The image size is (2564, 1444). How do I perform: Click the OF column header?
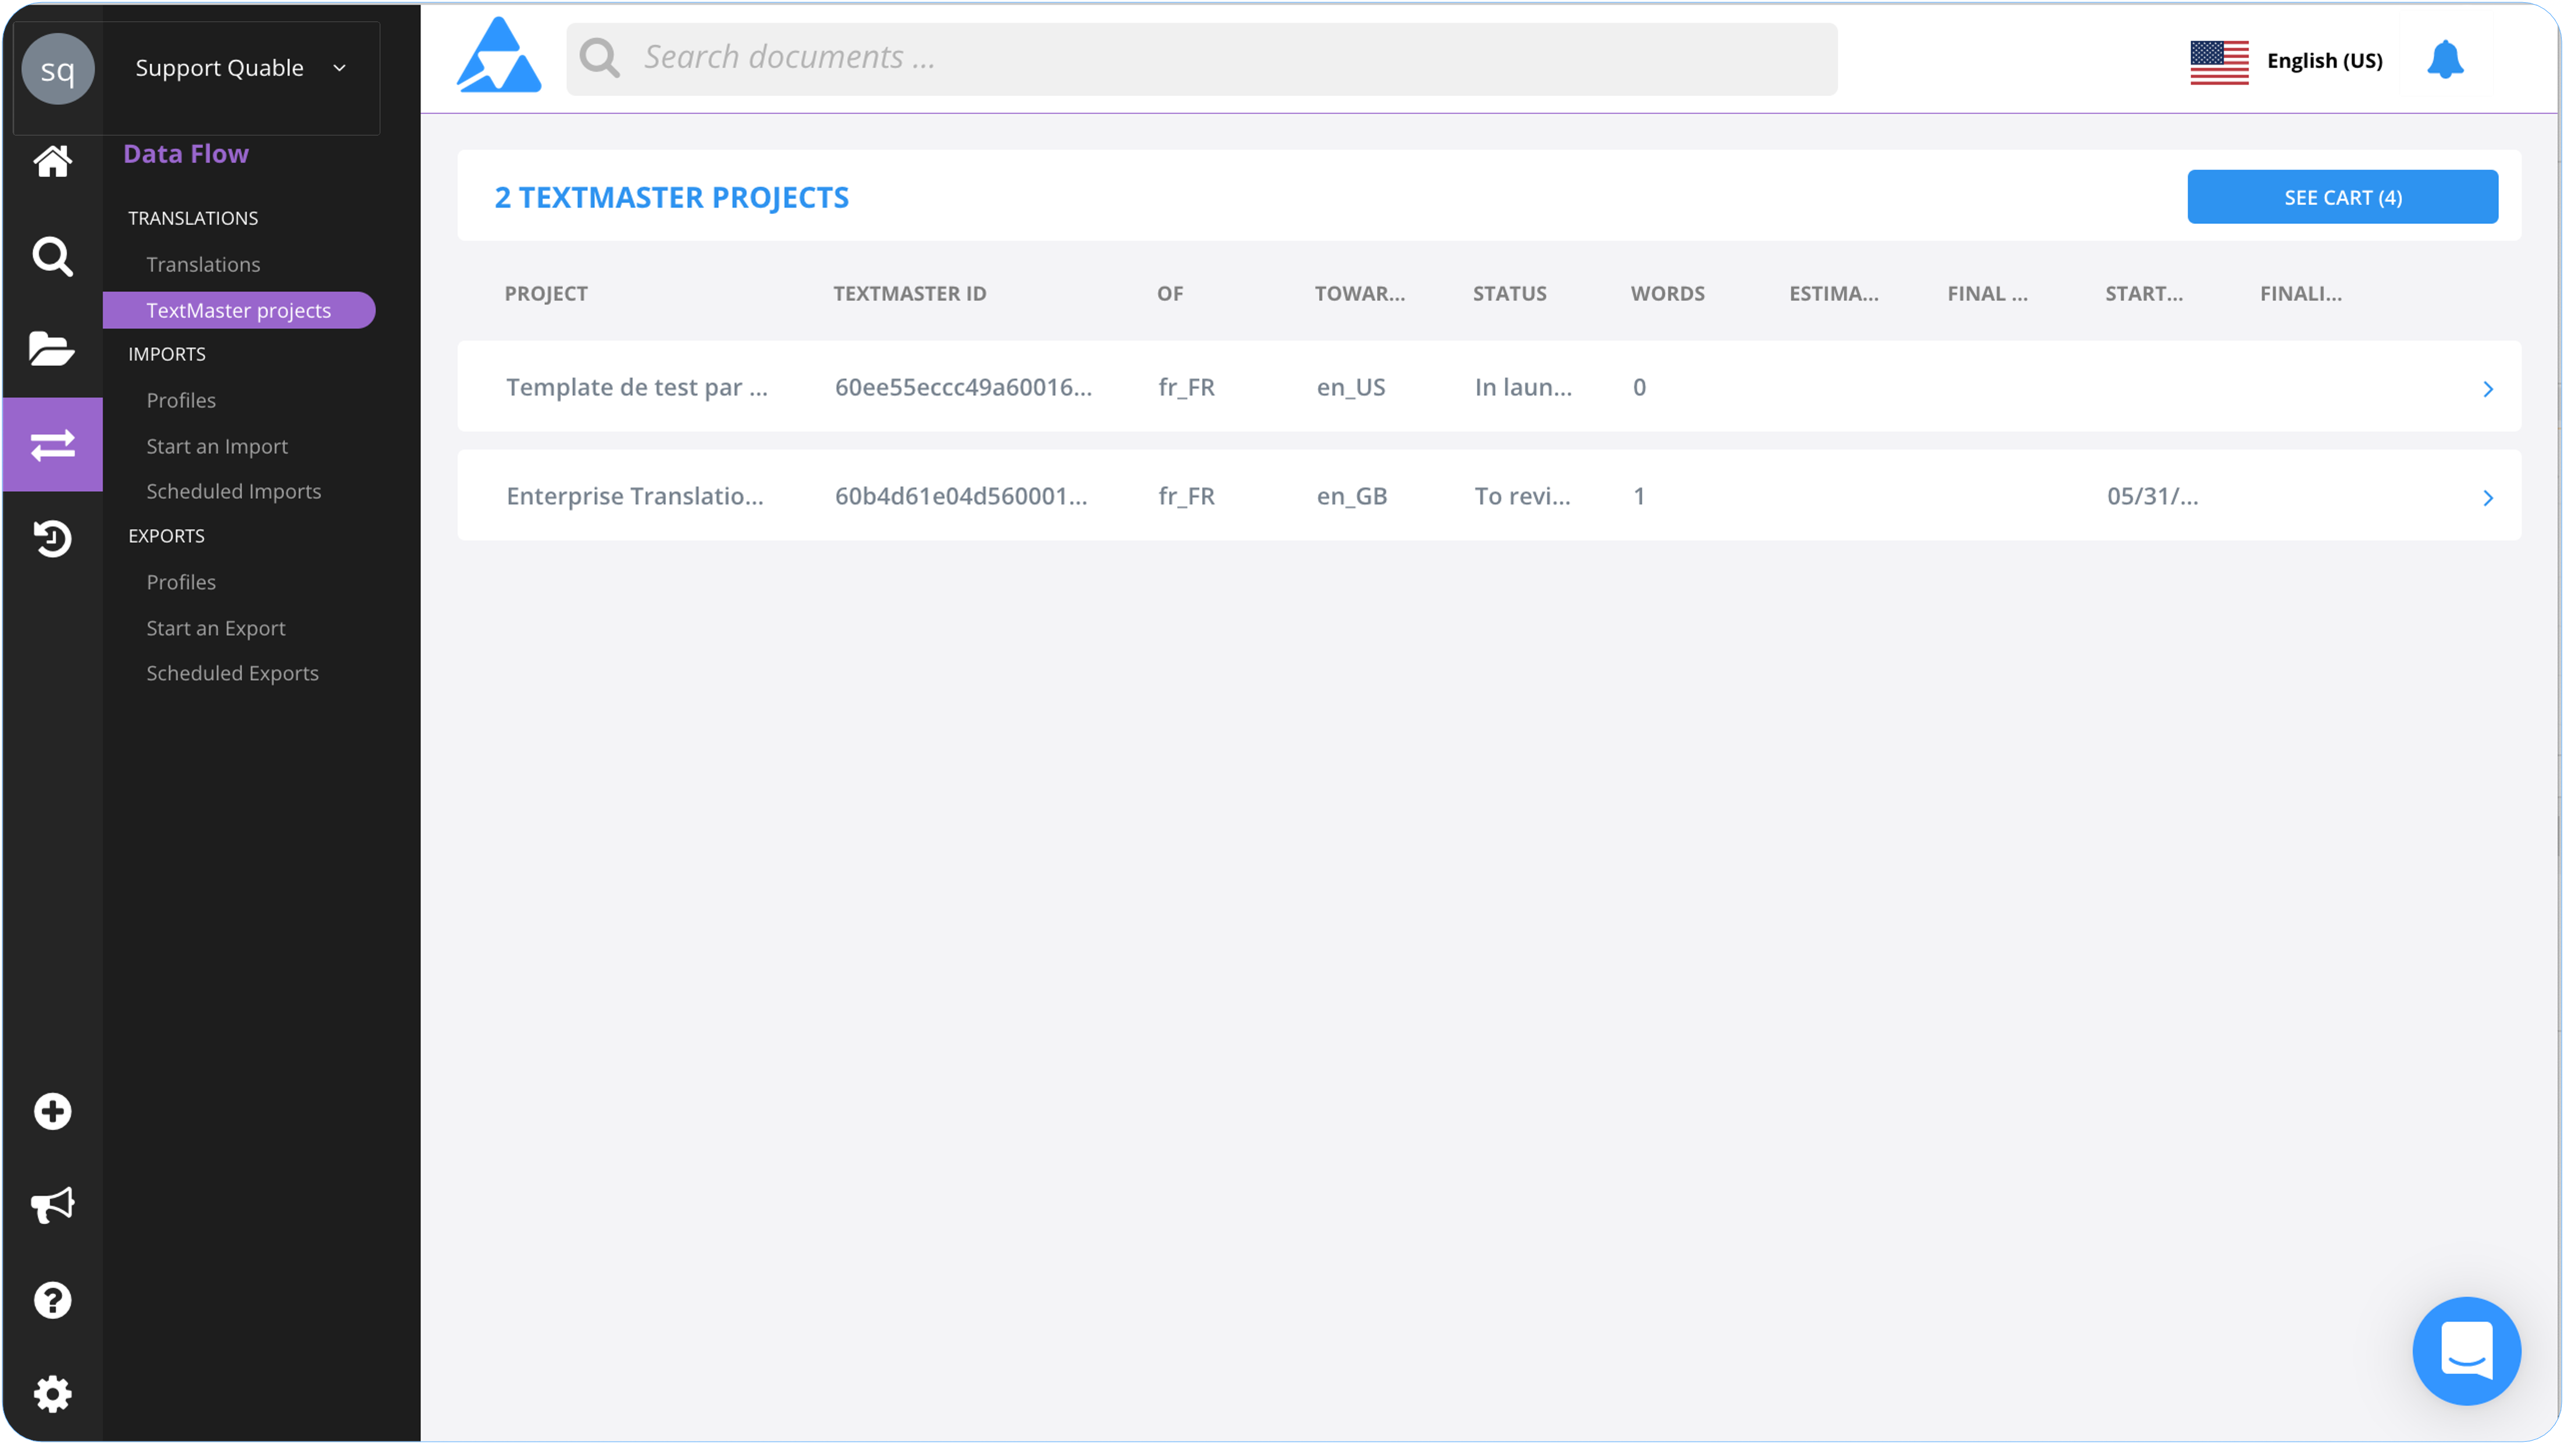pos(1169,294)
